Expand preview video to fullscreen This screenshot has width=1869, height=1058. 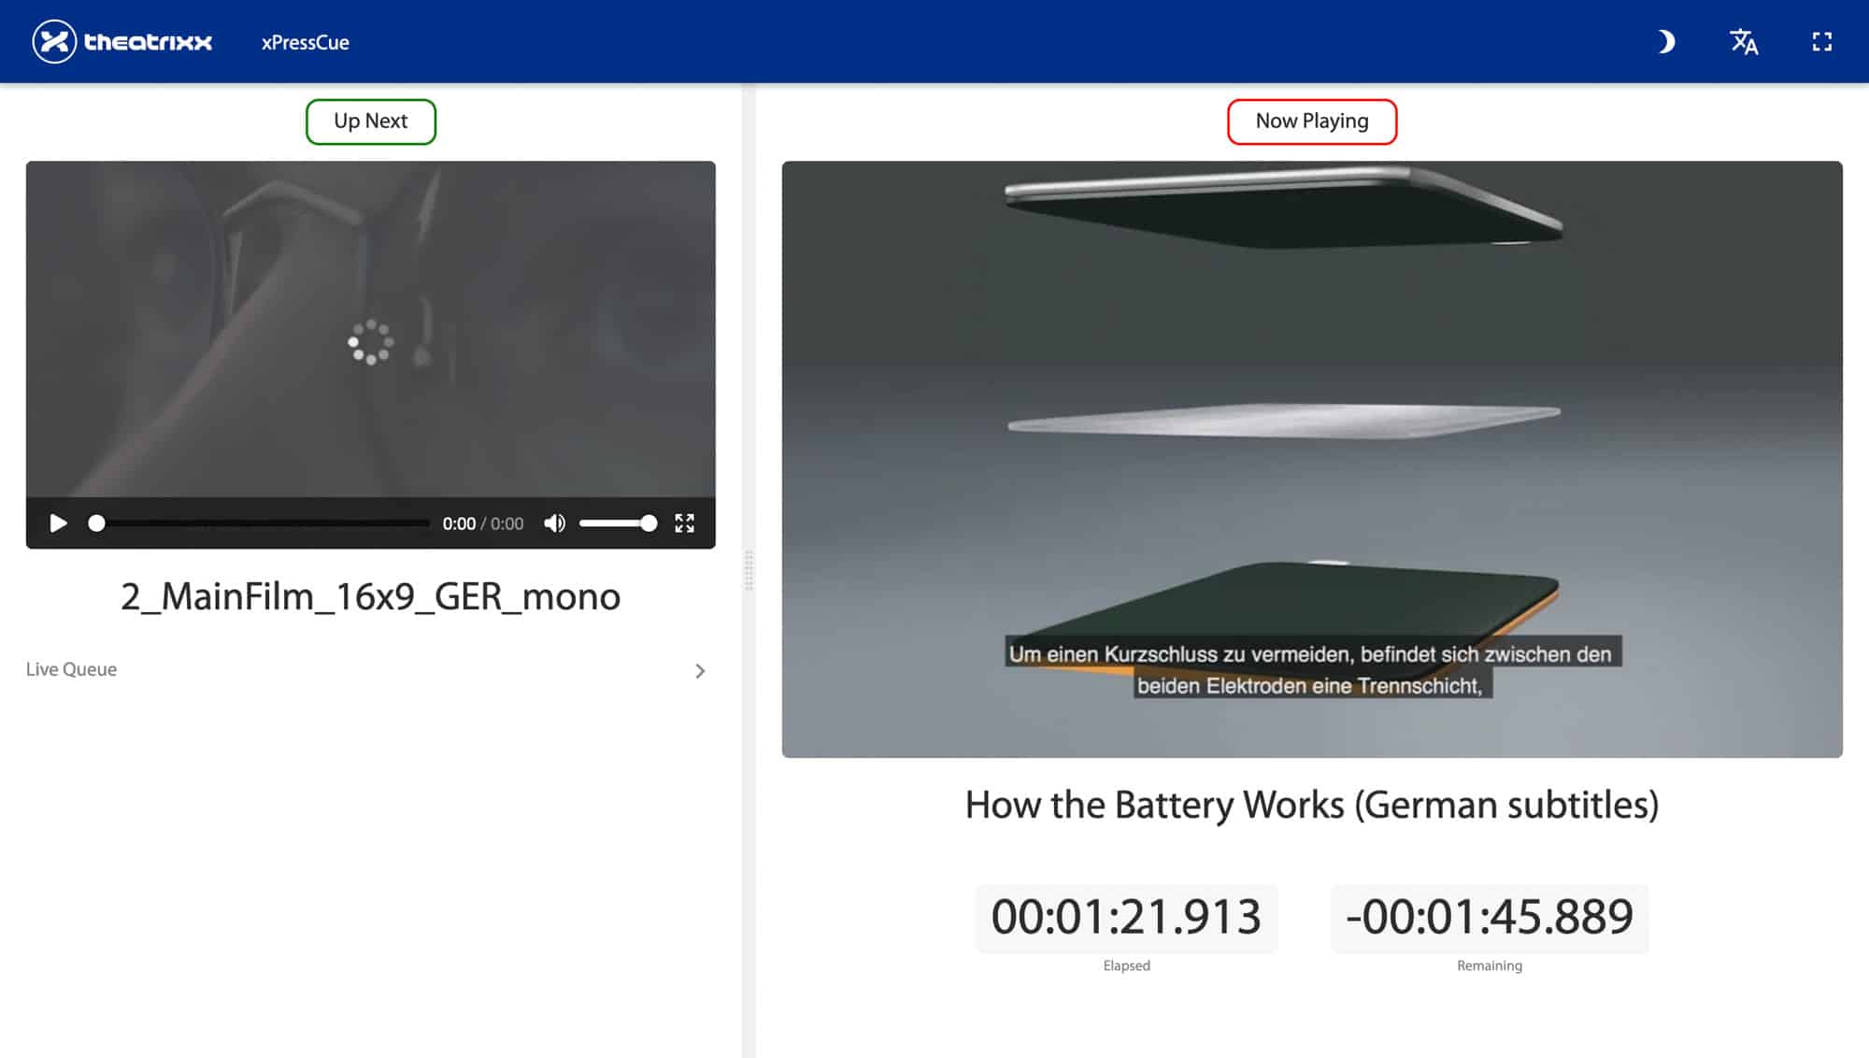pos(685,523)
